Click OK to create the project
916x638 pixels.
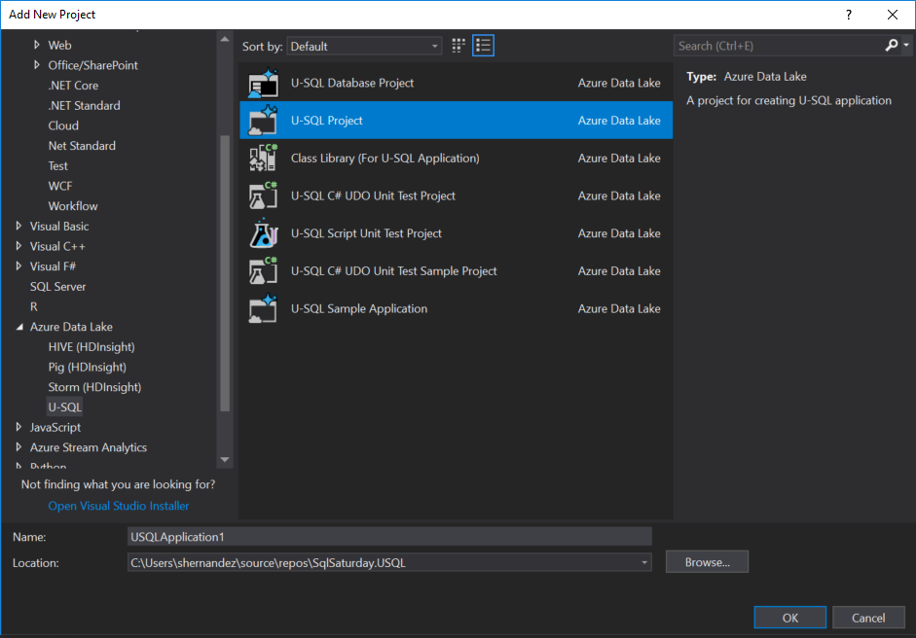789,617
